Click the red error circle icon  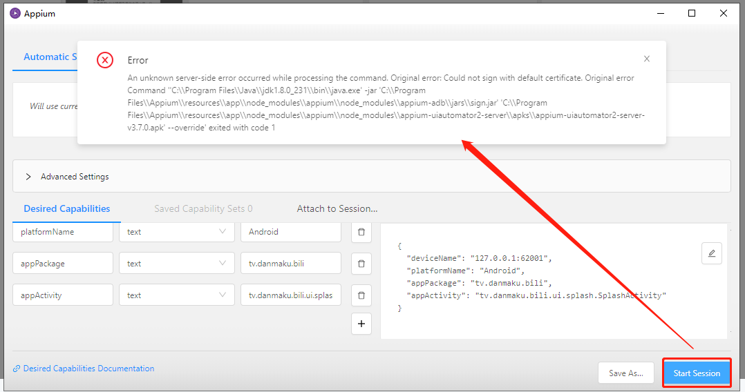104,60
